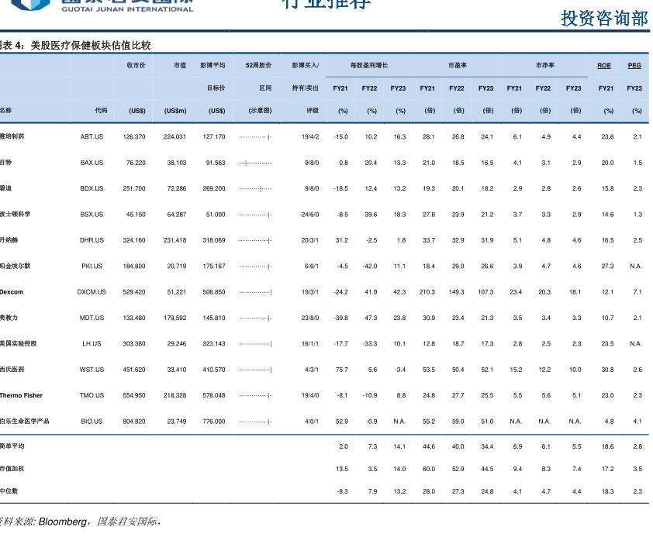Click the 市净率 column group header
Viewport: 653px width, 537px height.
(x=544, y=66)
